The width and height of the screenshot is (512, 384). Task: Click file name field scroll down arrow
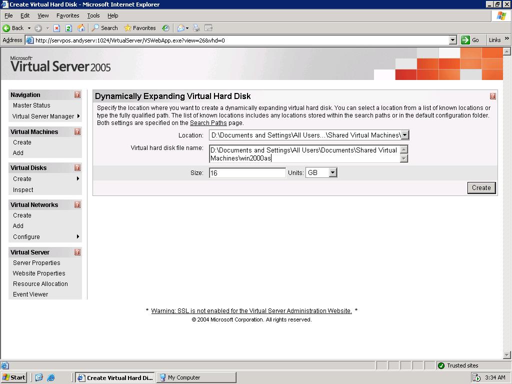(404, 158)
